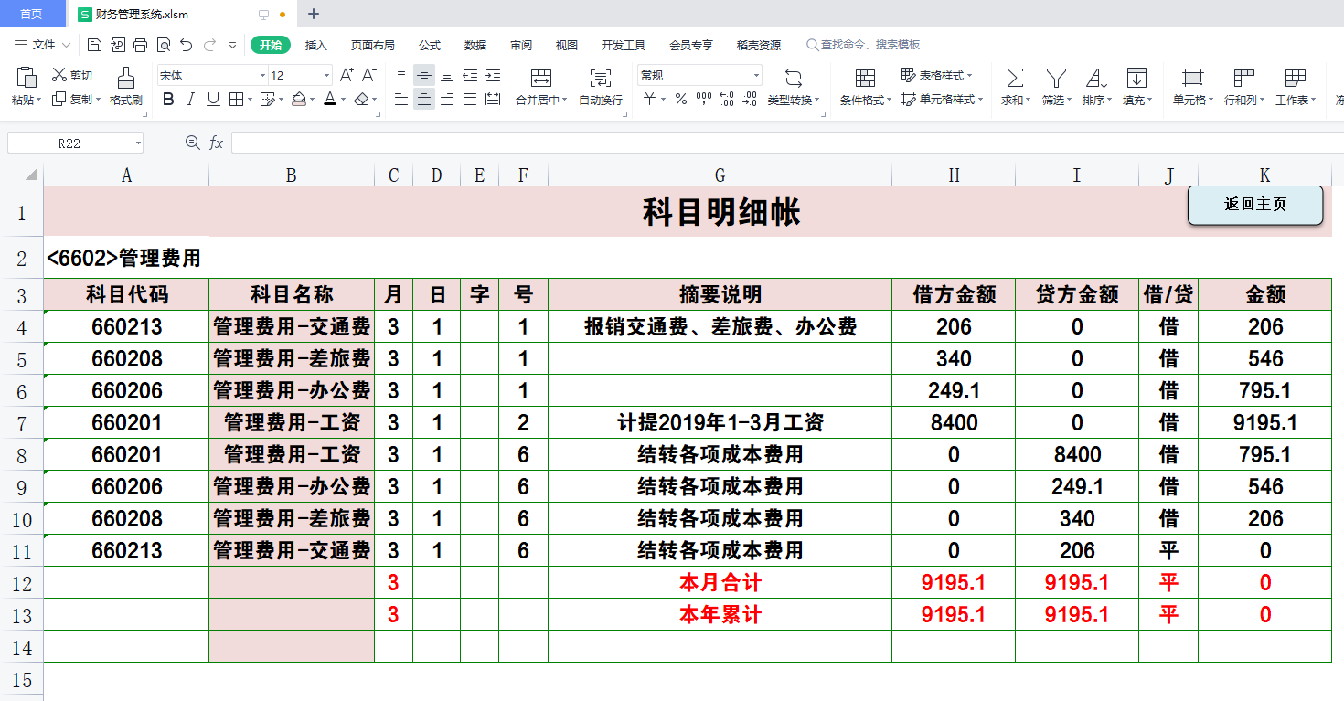Open the 数据 ribbon tab
The height and width of the screenshot is (701, 1344).
[x=476, y=44]
